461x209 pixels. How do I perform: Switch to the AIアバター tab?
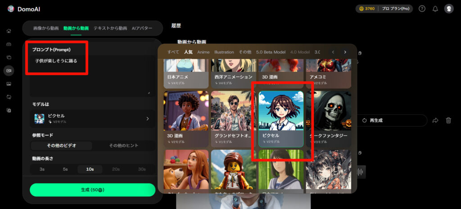(x=142, y=28)
